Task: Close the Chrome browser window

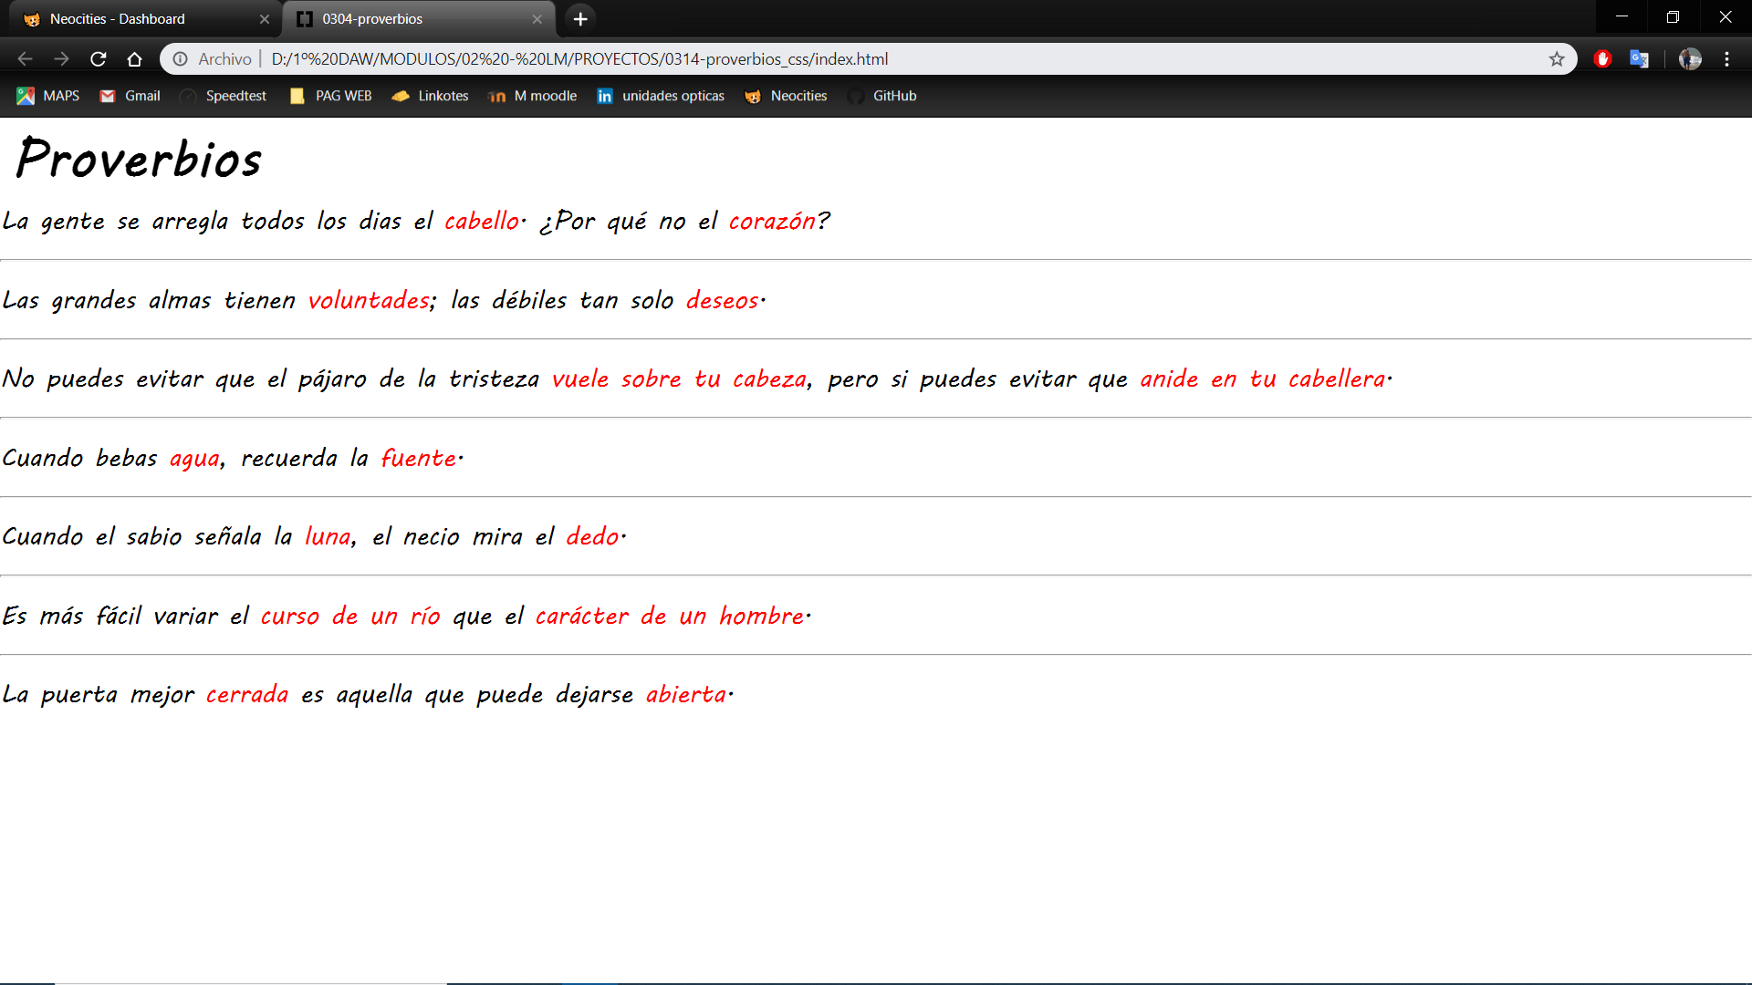Action: pyautogui.click(x=1725, y=16)
